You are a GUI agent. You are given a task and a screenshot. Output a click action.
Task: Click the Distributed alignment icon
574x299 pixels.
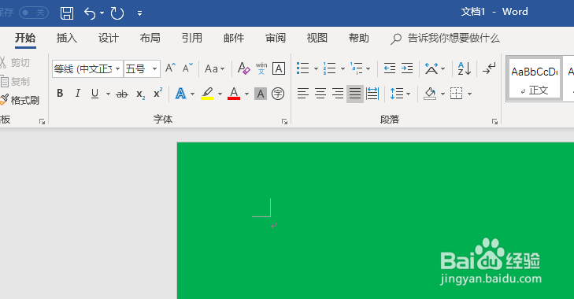pos(372,94)
